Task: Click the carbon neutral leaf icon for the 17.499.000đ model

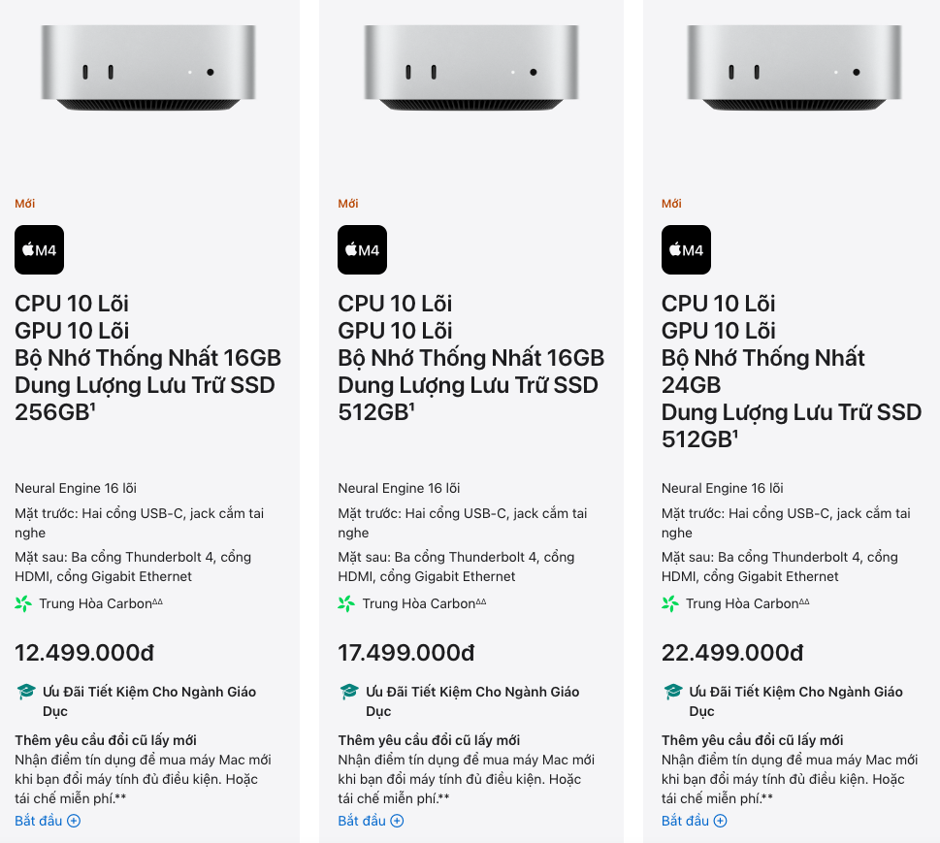Action: (346, 603)
